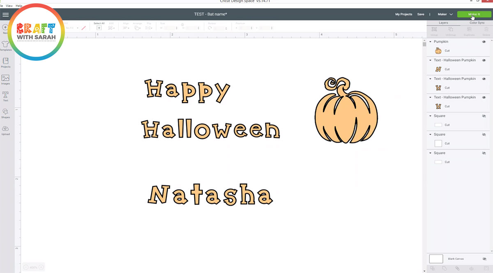This screenshot has width=493, height=273.
Task: Click the Contour icon at panel bottom
Action: tap(486, 268)
